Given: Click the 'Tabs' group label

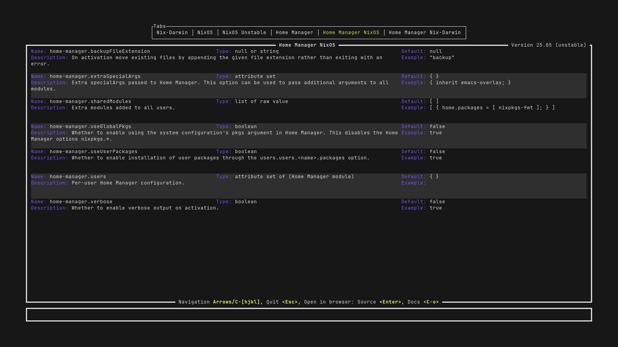Looking at the screenshot, I should pos(160,26).
